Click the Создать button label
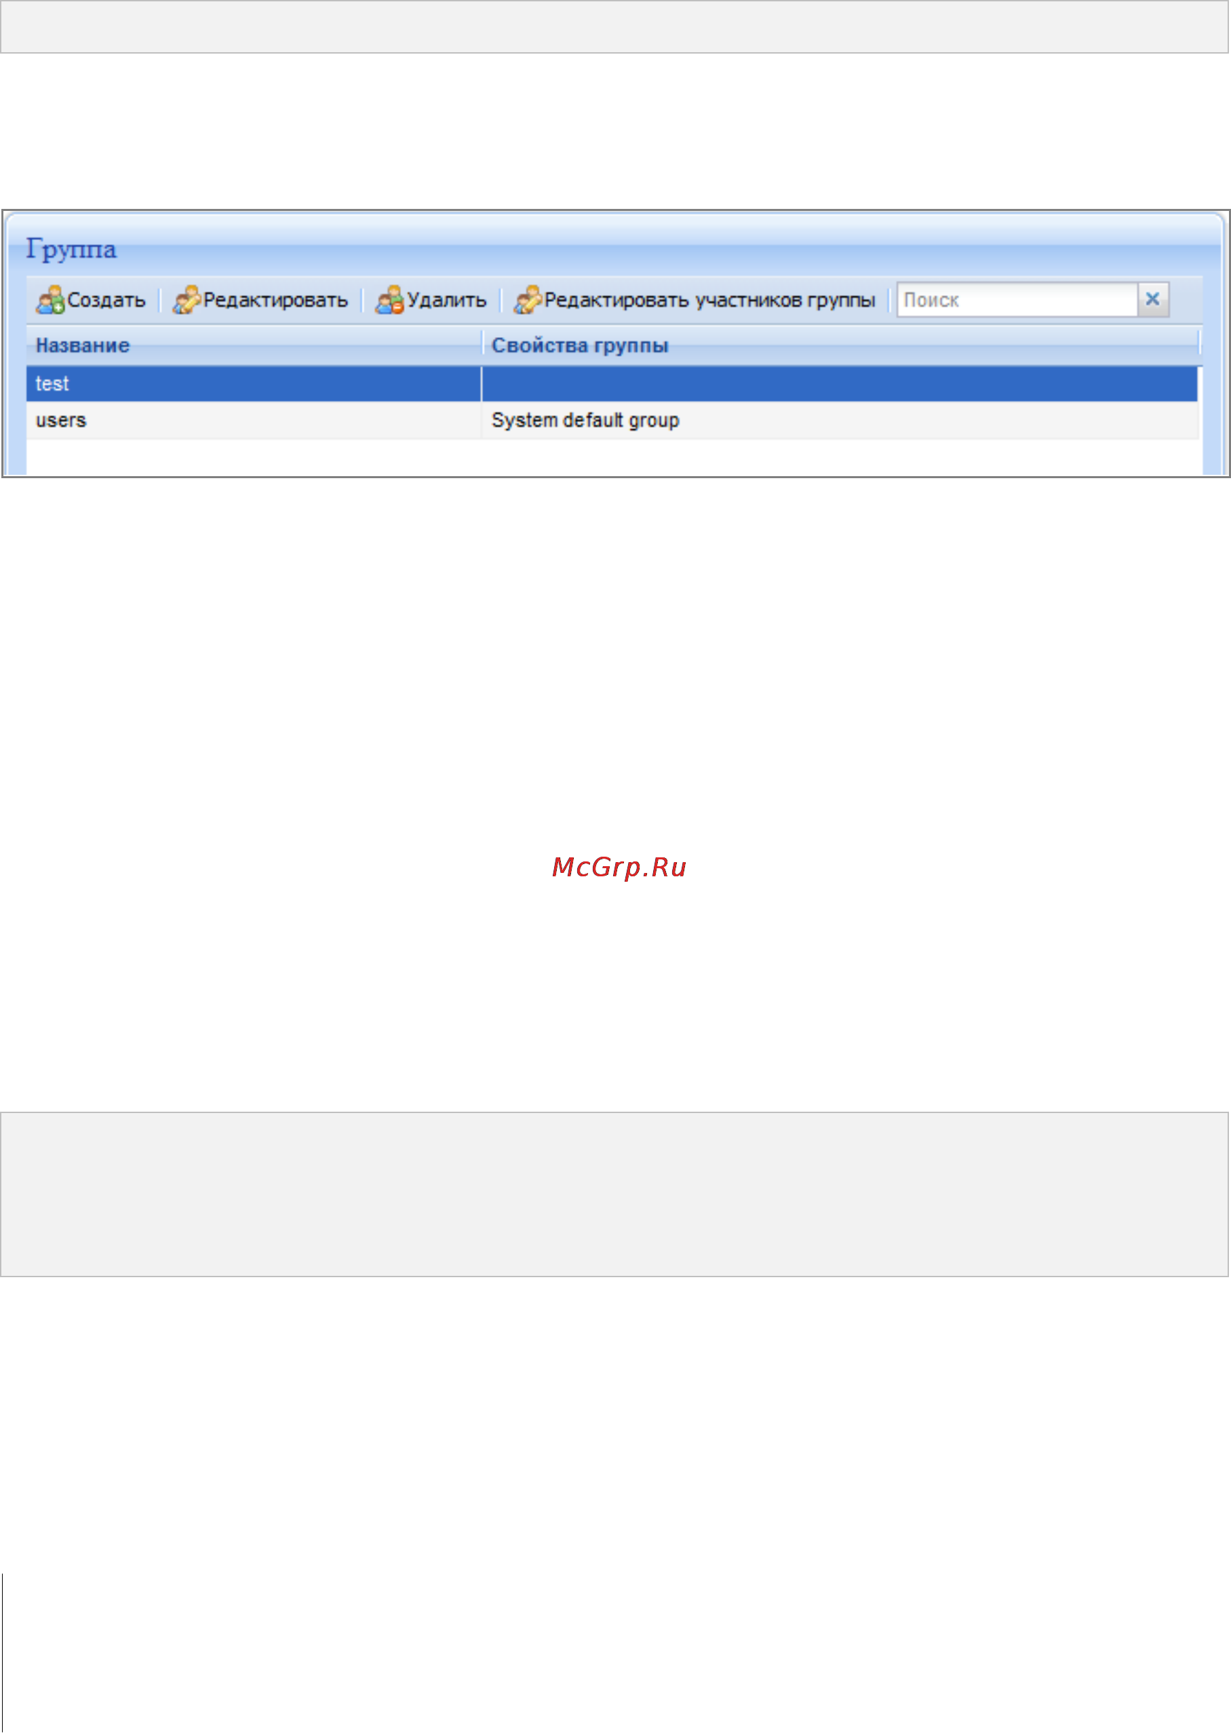 pos(106,300)
